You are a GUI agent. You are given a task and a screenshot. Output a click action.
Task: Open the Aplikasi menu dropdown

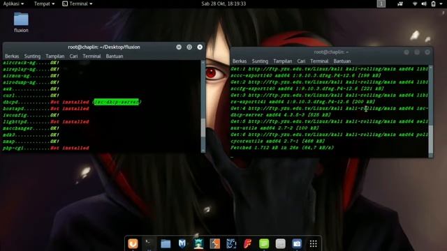click(13, 3)
